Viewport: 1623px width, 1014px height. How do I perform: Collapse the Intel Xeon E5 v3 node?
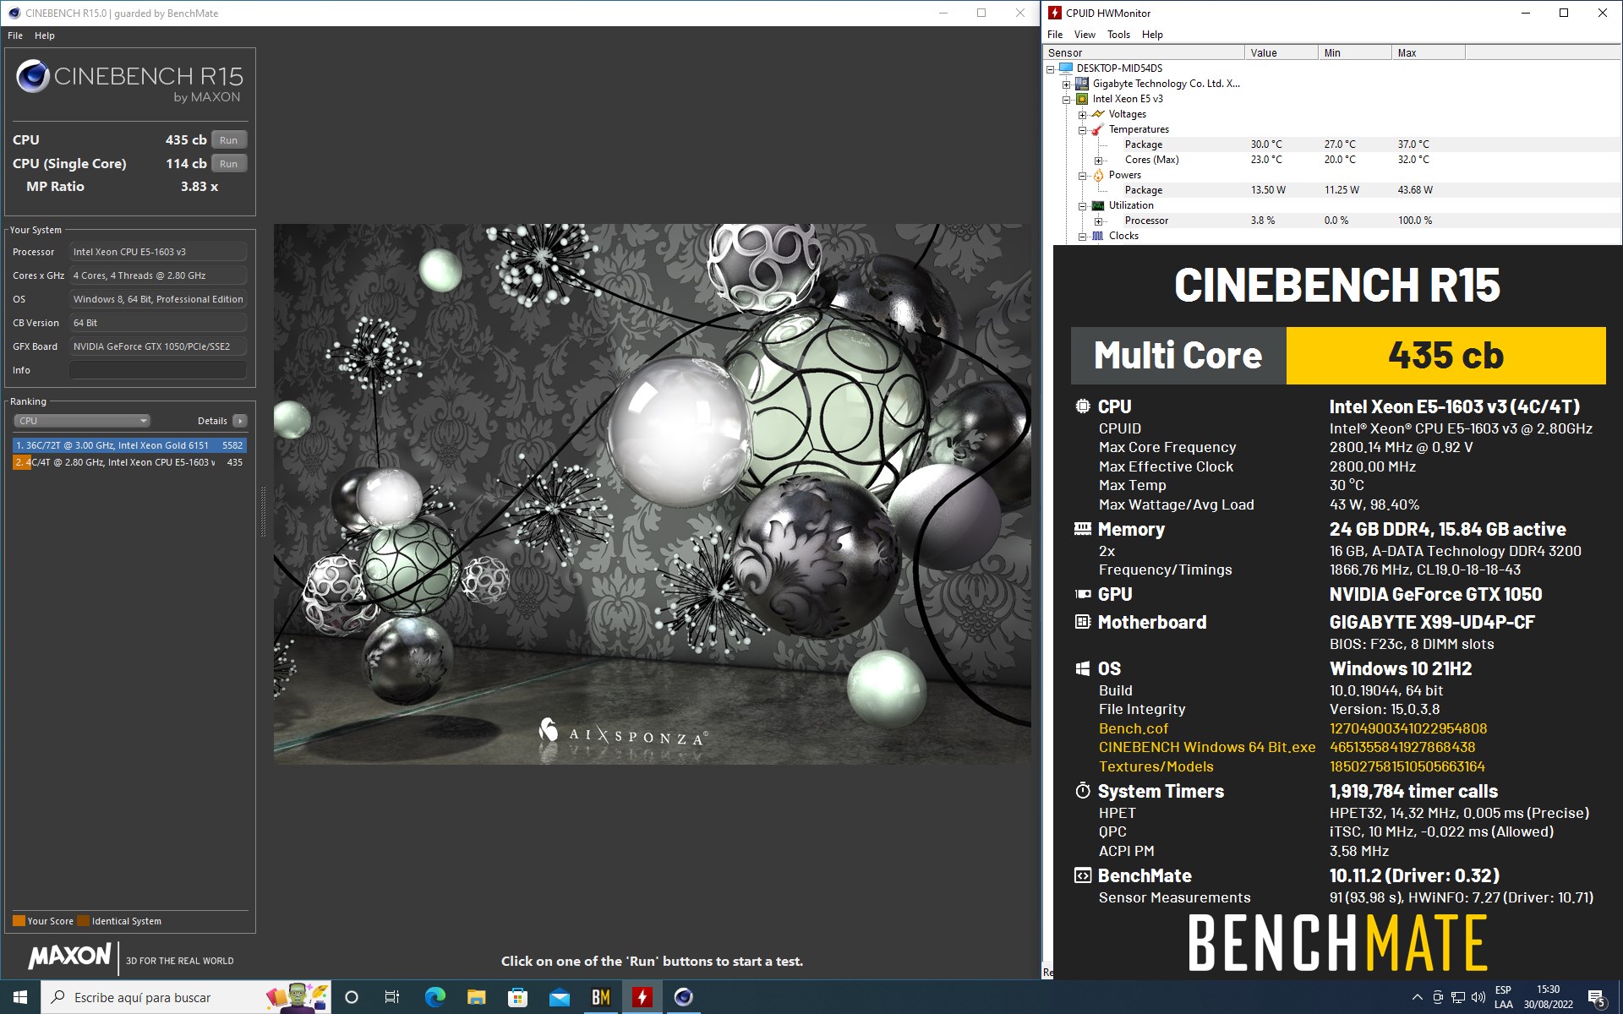point(1066,99)
